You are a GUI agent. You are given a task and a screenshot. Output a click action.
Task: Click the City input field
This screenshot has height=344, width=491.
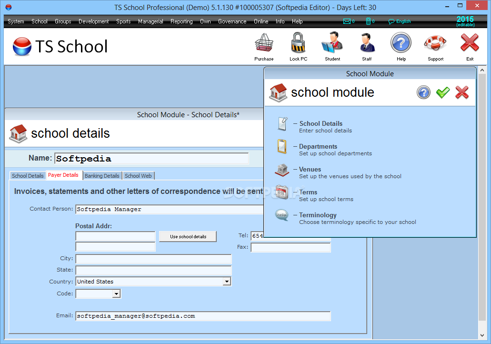point(153,259)
